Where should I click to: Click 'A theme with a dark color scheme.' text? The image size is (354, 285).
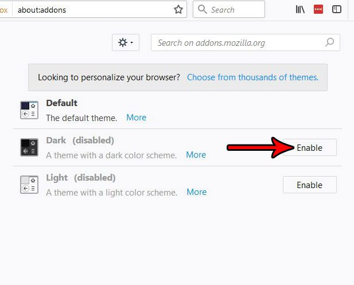(111, 155)
